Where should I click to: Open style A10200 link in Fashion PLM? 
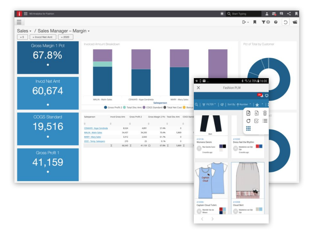[x=236, y=139]
